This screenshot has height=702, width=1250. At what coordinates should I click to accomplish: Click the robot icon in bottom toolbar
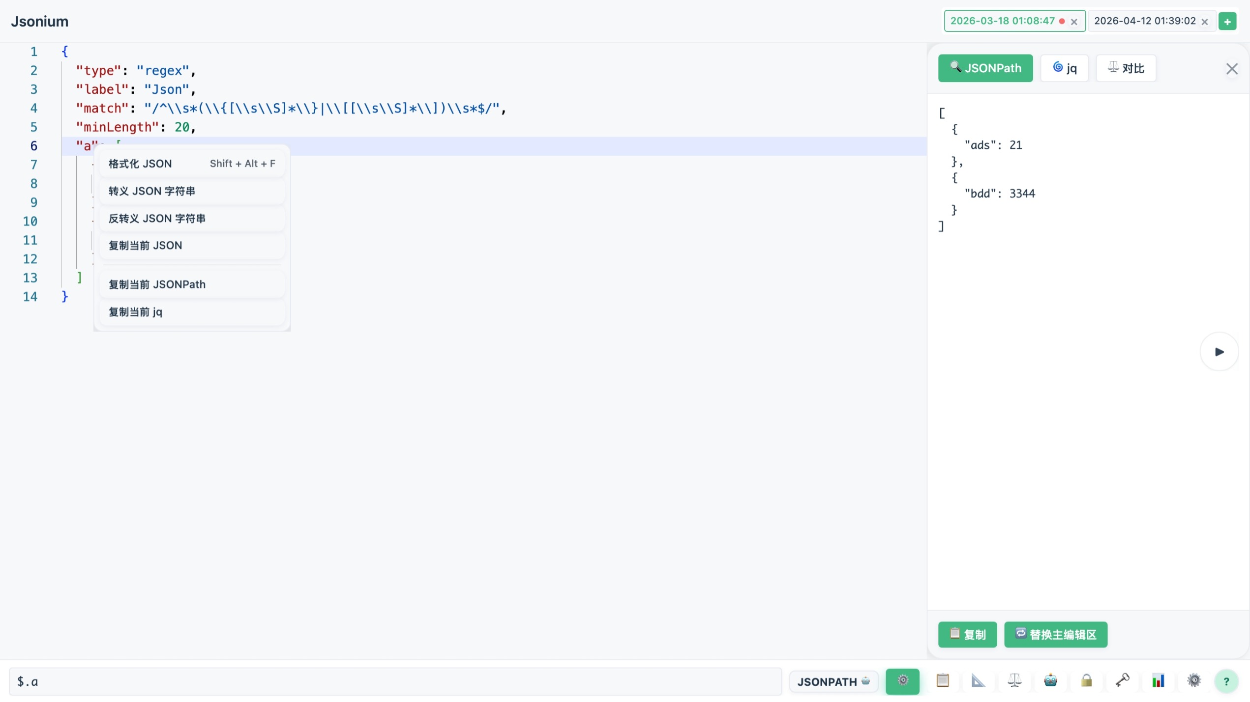point(1050,681)
